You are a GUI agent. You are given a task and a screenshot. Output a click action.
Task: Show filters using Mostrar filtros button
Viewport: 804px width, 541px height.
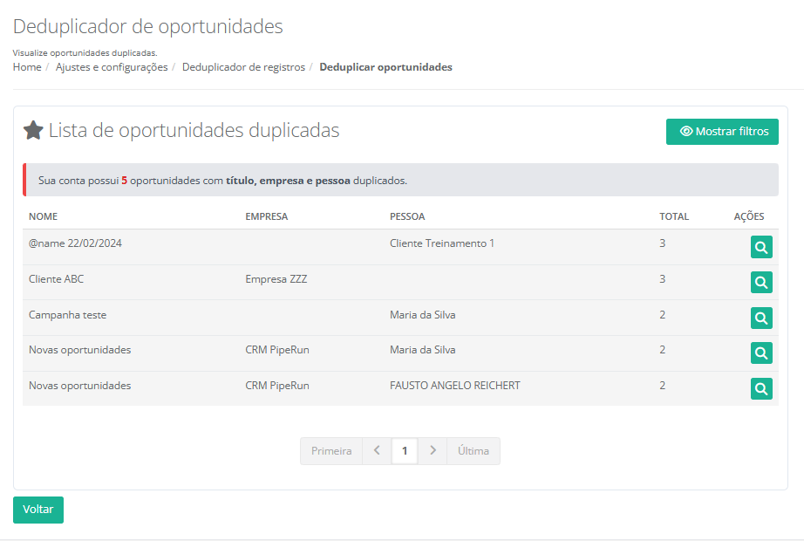click(722, 132)
